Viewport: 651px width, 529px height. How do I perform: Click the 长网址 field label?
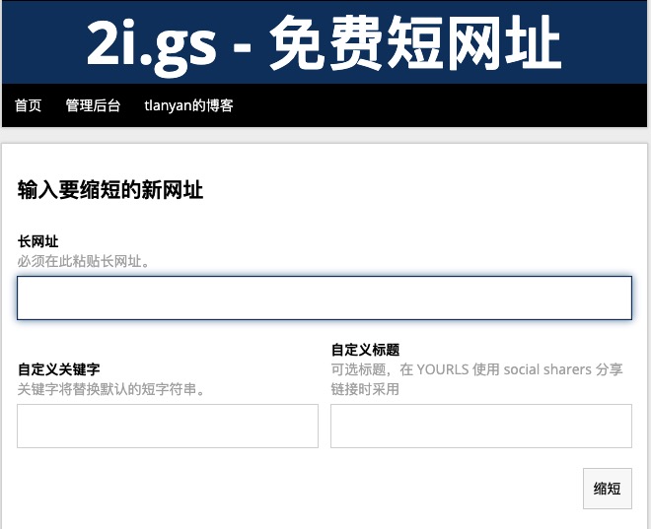tap(37, 241)
